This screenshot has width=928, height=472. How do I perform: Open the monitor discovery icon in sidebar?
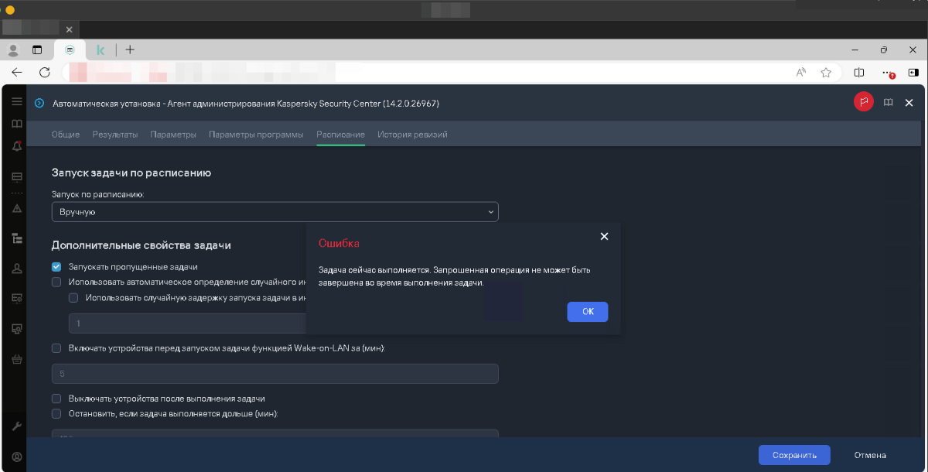(x=16, y=329)
